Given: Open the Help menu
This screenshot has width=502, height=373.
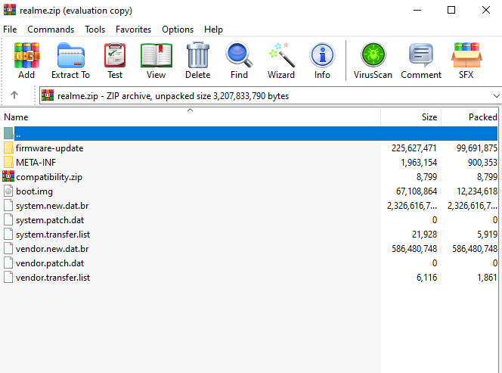Looking at the screenshot, I should click(x=213, y=30).
